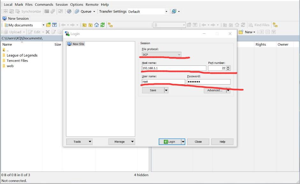Screen dimensions: 300x184
Task: Open the Mark menu
Action: click(x=19, y=4)
